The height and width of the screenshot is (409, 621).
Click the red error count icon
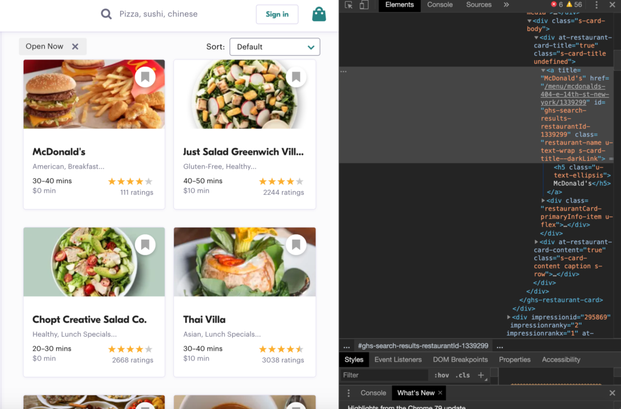click(554, 5)
